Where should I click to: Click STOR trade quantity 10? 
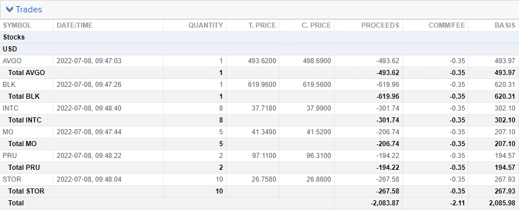(x=219, y=179)
